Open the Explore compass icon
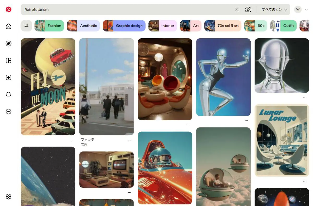Image resolution: width=313 pixels, height=206 pixels. point(8,44)
